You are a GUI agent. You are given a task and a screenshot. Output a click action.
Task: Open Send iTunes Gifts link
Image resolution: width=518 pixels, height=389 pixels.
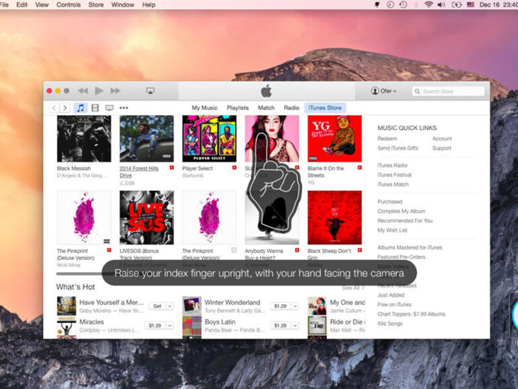(398, 148)
